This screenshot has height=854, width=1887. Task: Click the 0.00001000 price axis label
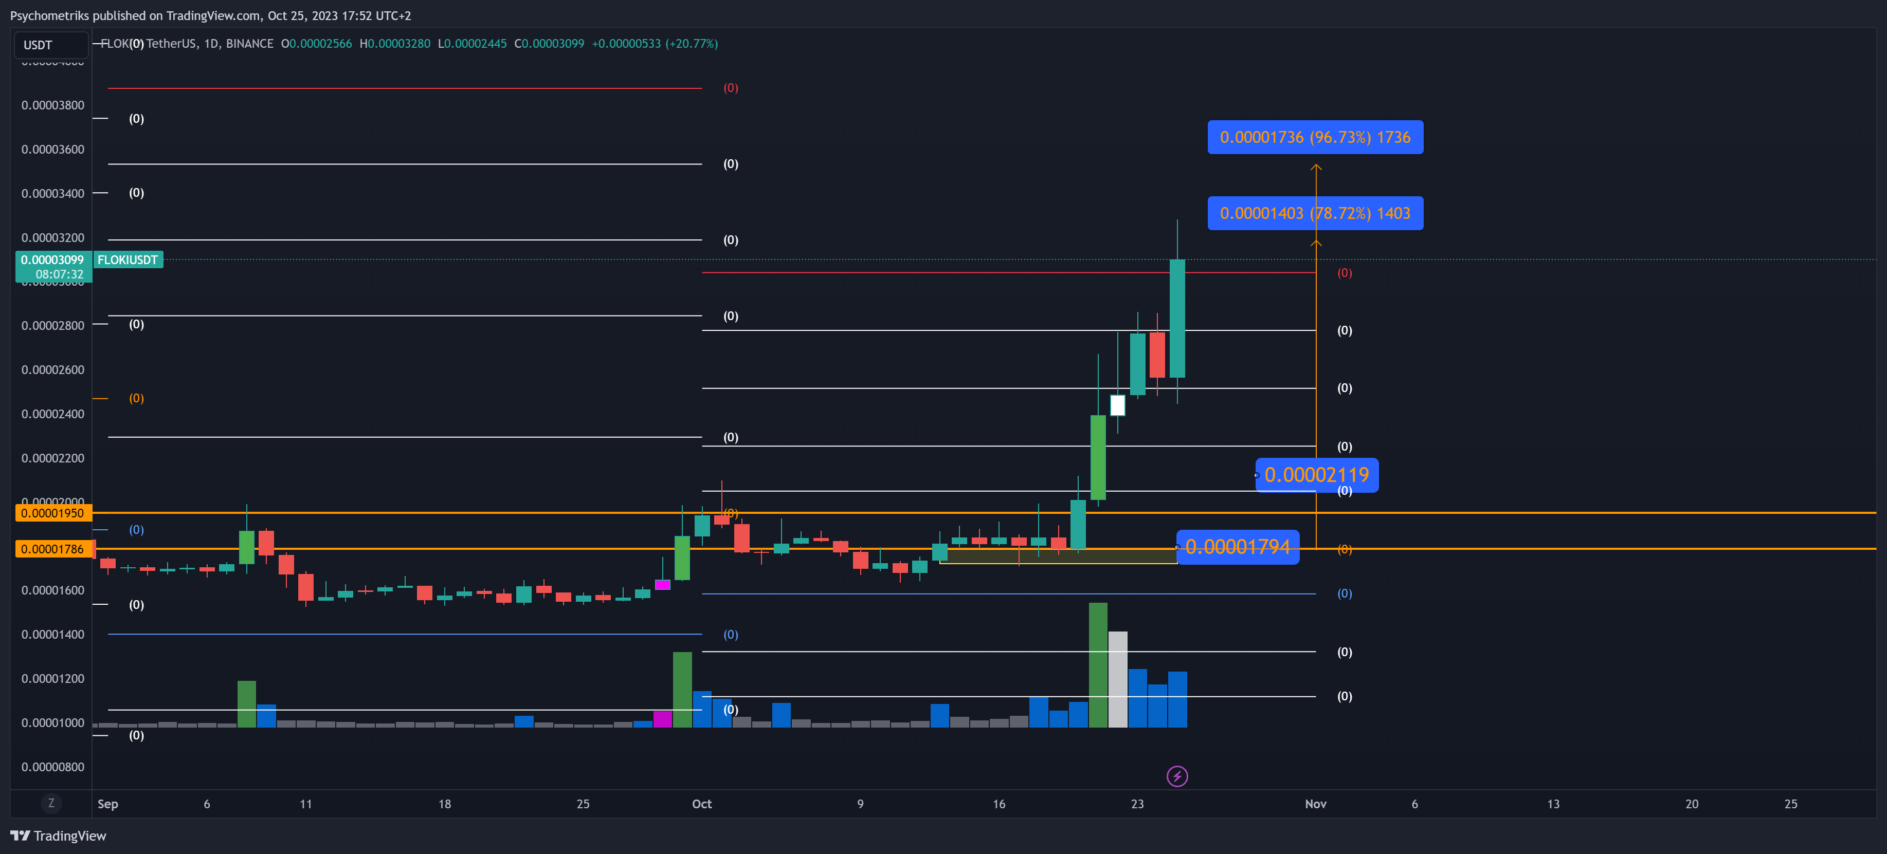pyautogui.click(x=53, y=723)
